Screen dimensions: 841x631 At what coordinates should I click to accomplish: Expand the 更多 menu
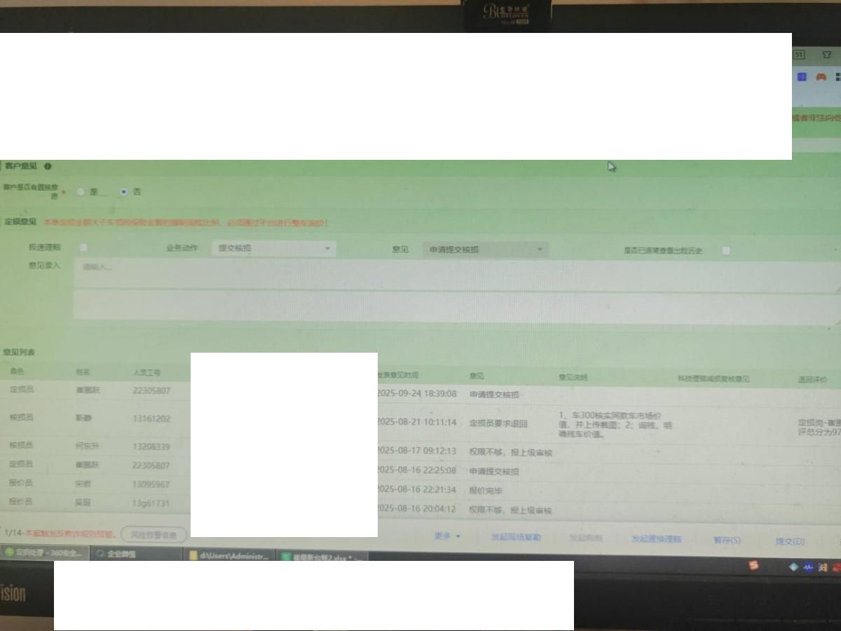point(447,536)
